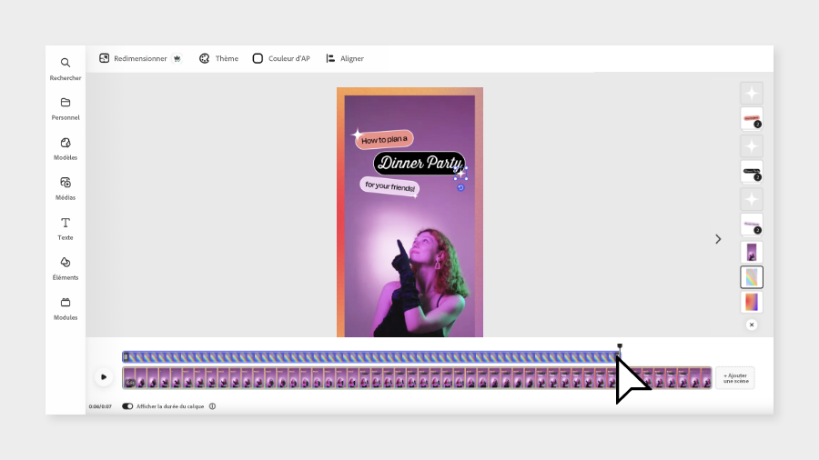Click the premium crown icon beside Redimensionner
Image resolution: width=819 pixels, height=460 pixels.
pos(177,58)
